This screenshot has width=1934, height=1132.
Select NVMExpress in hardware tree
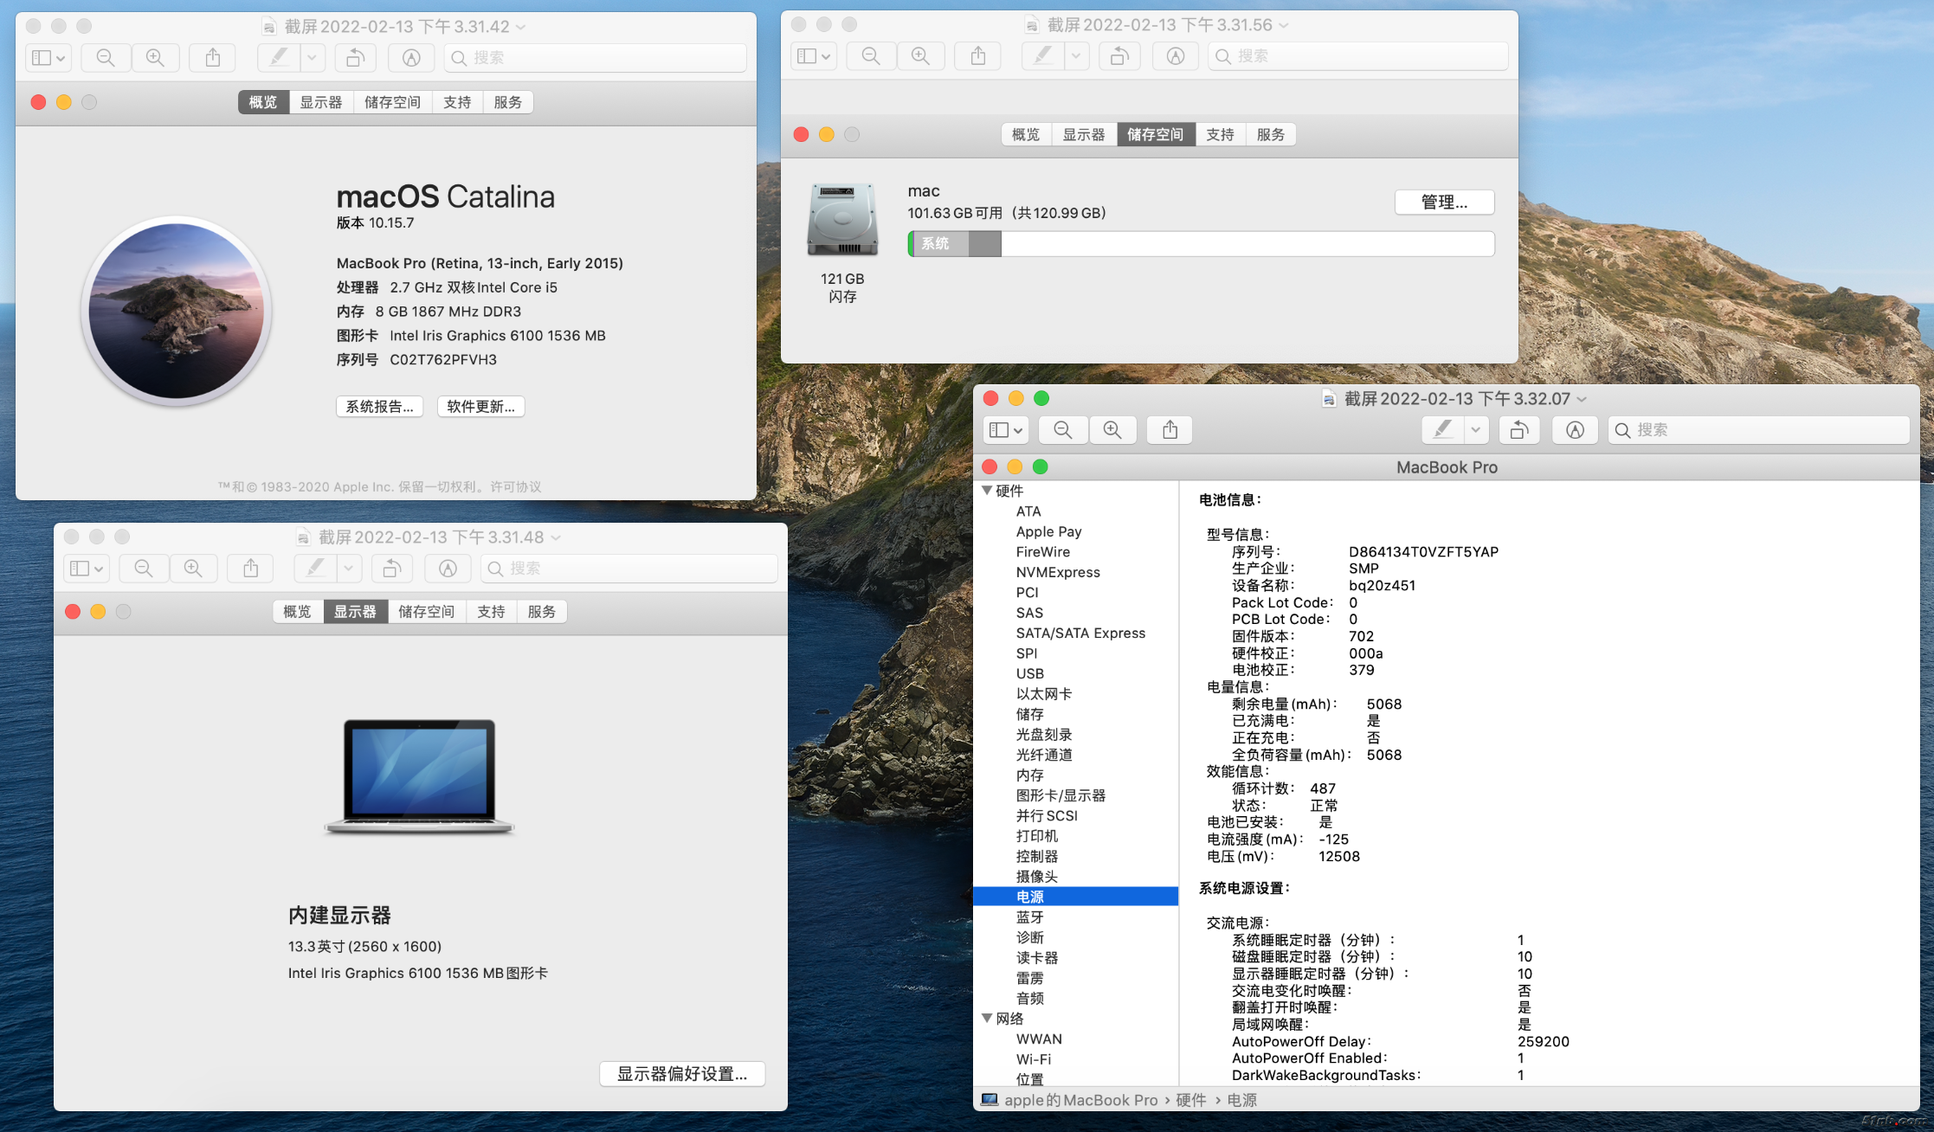click(1058, 572)
